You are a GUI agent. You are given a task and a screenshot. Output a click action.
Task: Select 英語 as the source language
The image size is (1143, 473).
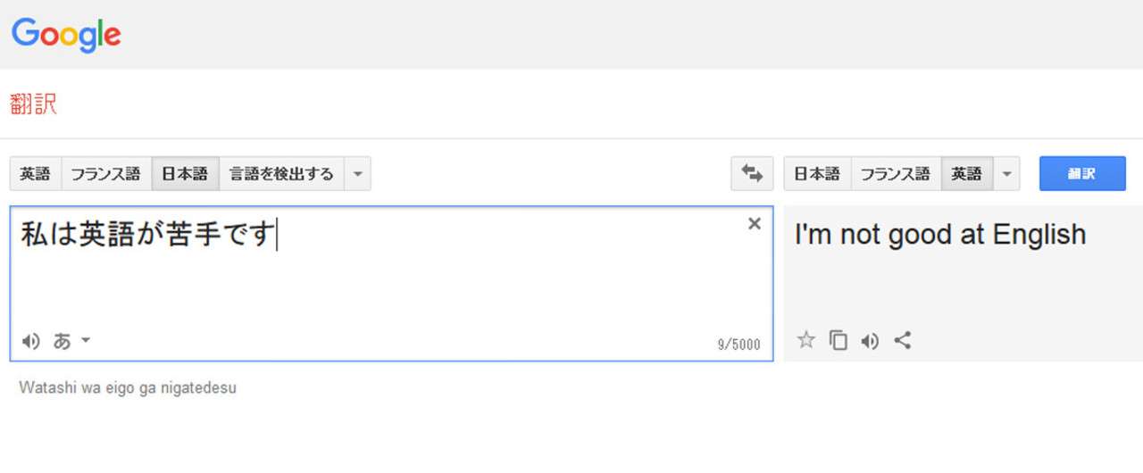coord(36,174)
